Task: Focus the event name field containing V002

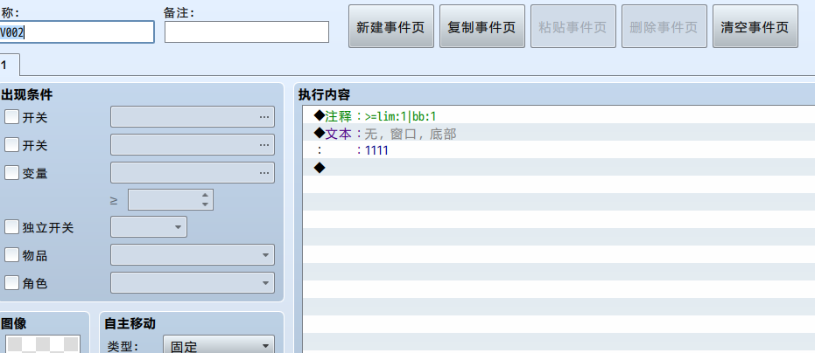Action: 76,31
